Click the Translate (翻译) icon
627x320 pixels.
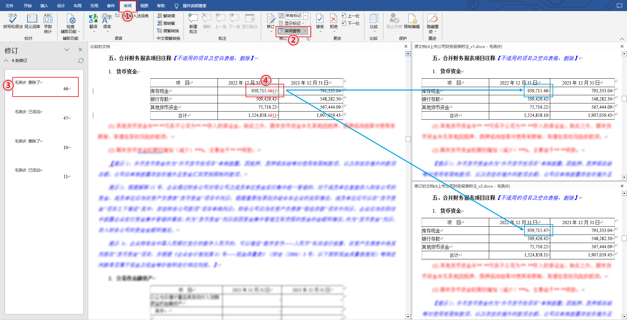[93, 21]
